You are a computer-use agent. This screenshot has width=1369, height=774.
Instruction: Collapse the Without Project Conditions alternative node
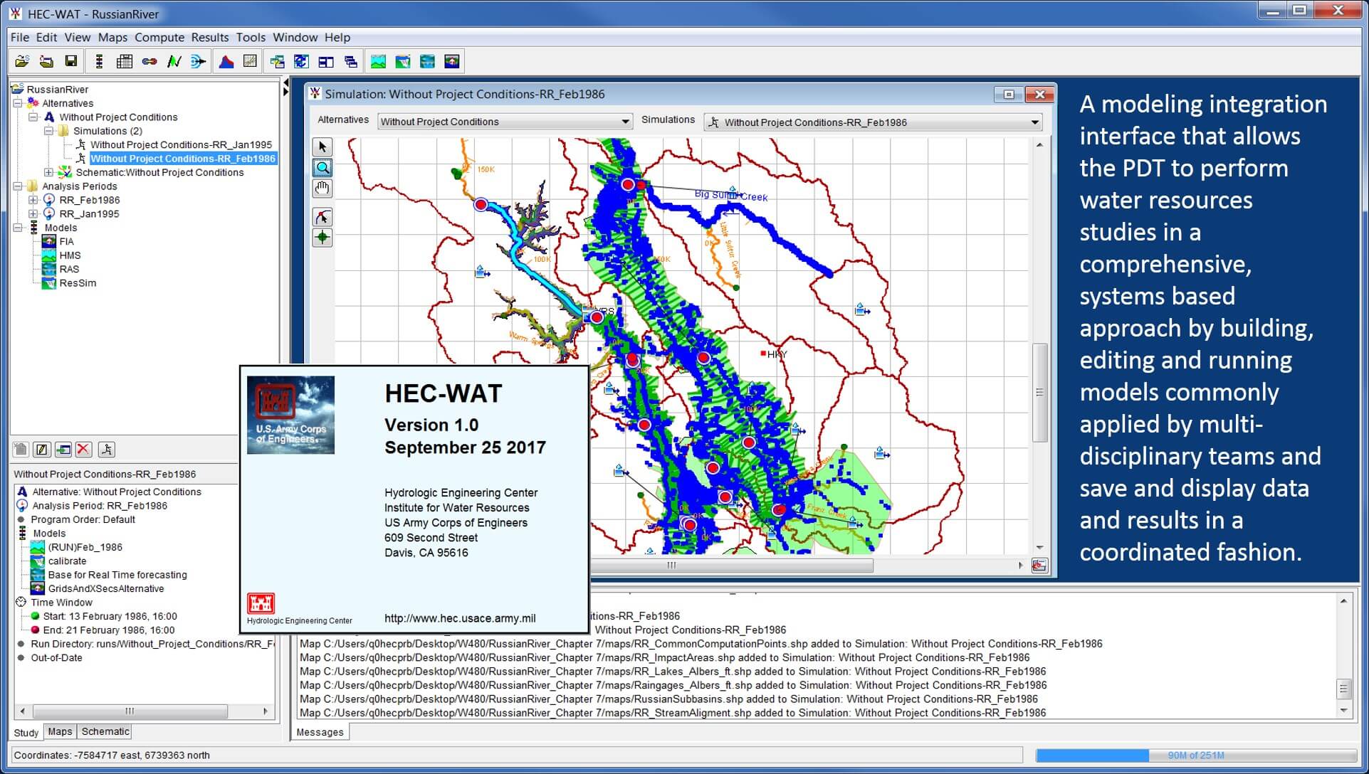[x=33, y=117]
